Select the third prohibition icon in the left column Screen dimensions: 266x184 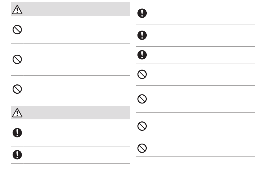click(x=17, y=89)
